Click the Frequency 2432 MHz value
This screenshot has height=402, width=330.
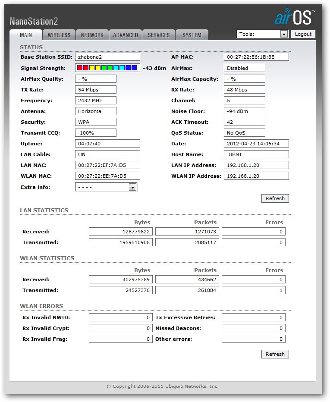coord(96,100)
